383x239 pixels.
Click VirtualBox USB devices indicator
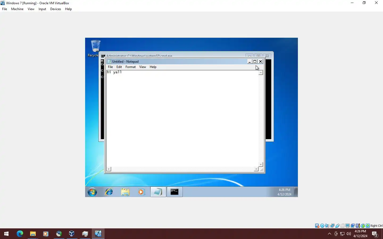[x=337, y=226]
